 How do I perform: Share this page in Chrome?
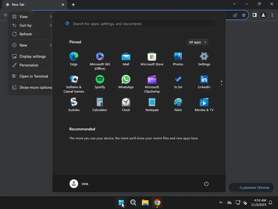[x=235, y=15]
